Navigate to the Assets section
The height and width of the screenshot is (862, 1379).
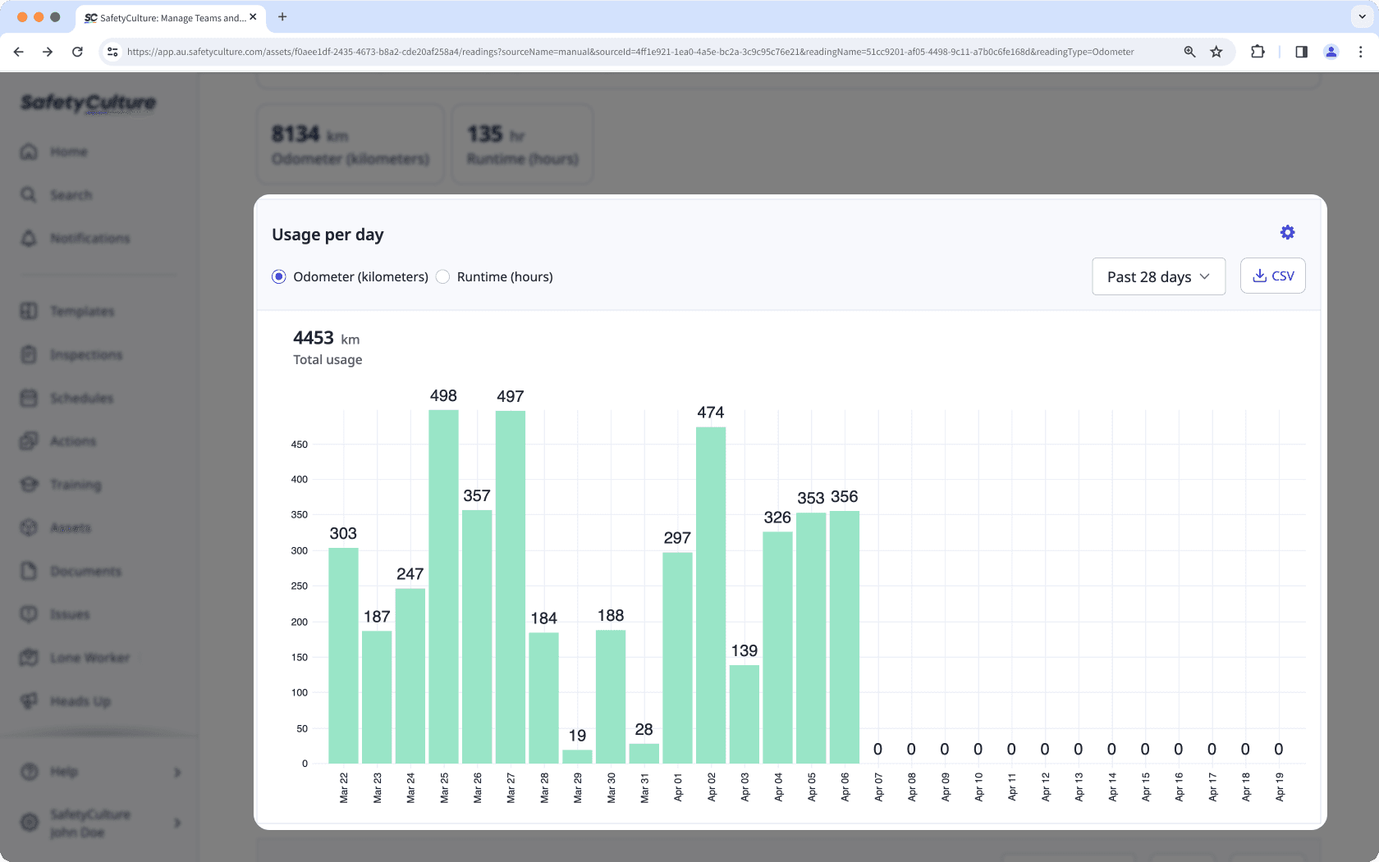click(x=71, y=527)
